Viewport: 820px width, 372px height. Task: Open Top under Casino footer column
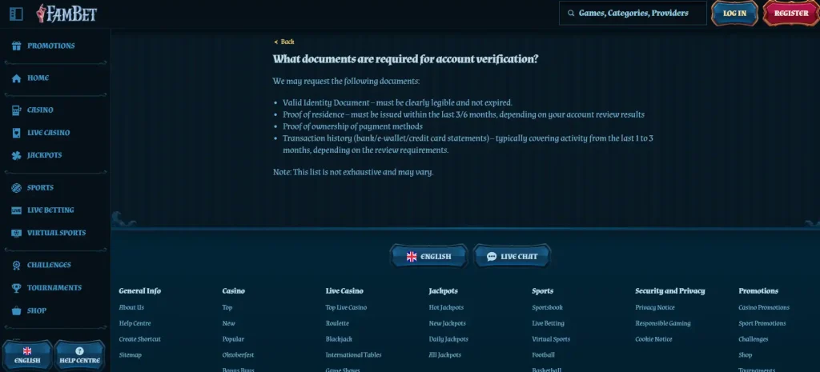227,307
